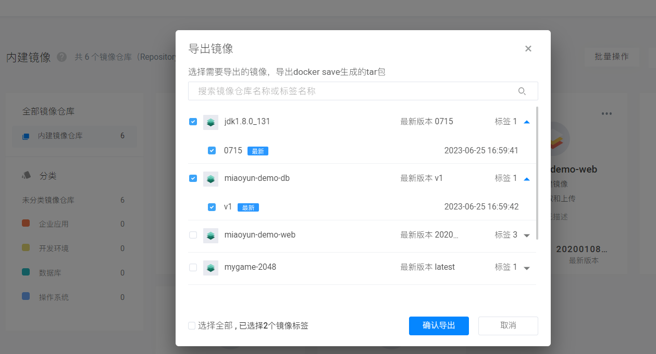The image size is (656, 354).
Task: Click the help icon beside 内建镜像
Action: [61, 57]
